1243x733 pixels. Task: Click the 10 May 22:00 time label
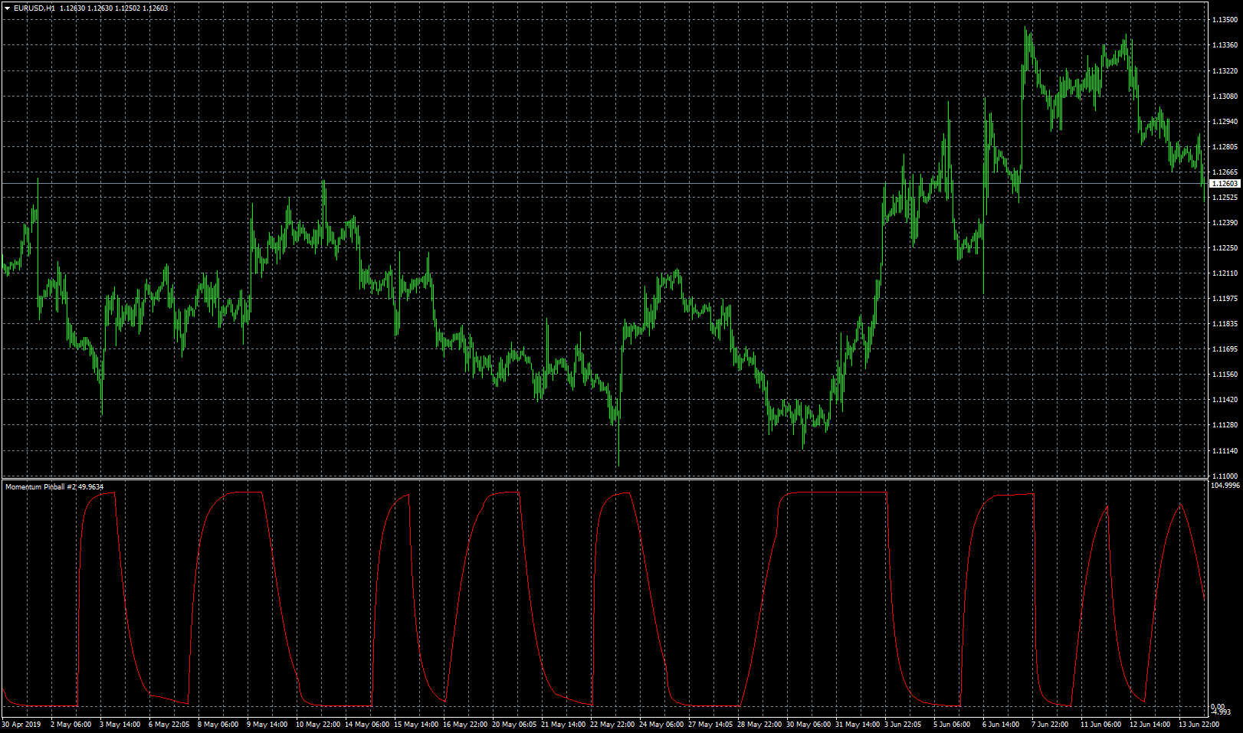click(x=318, y=725)
